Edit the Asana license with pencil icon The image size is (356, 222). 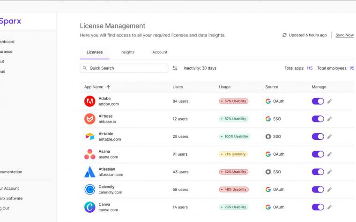pos(329,154)
